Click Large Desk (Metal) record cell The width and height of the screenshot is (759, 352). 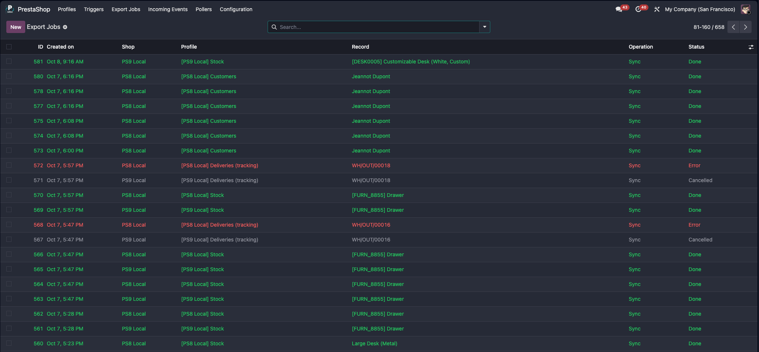point(374,344)
